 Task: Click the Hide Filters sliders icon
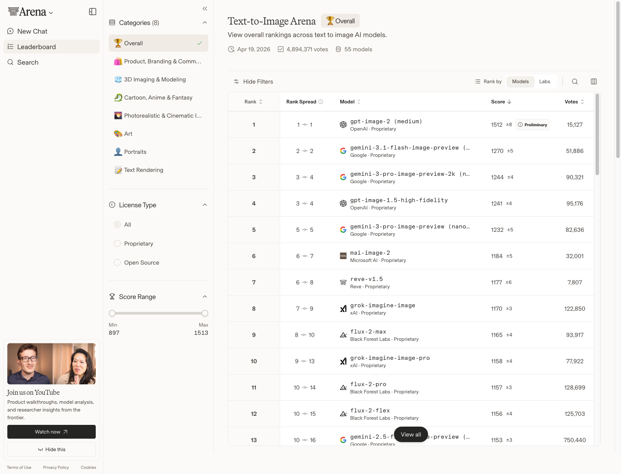pos(236,81)
